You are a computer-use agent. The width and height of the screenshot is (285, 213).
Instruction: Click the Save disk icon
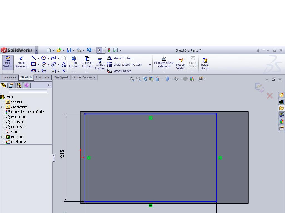tap(69, 50)
